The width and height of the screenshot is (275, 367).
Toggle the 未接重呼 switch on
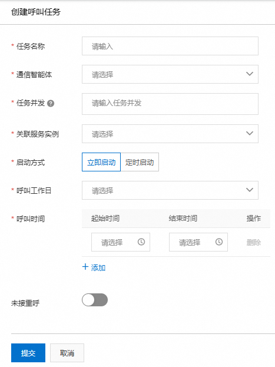(95, 300)
